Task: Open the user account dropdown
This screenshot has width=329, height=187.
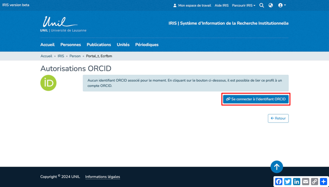Action: (x=282, y=5)
